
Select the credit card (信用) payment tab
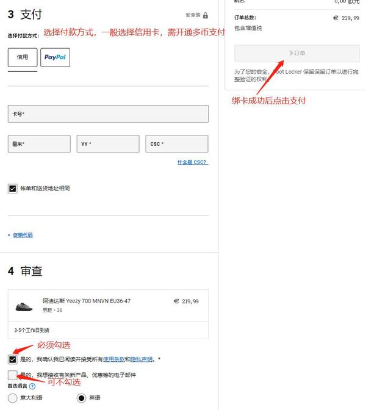point(23,57)
